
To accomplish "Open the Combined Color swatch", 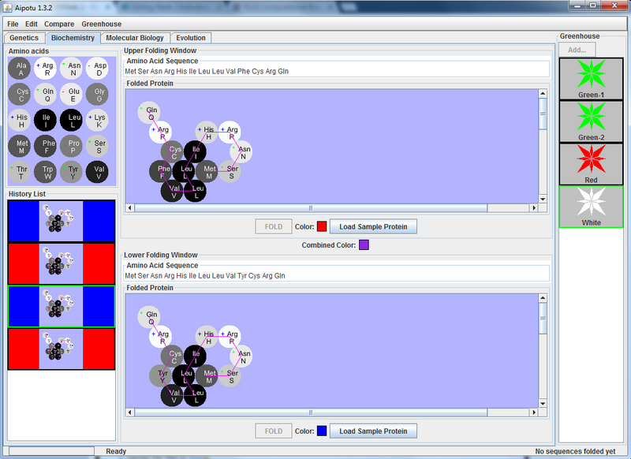I will [363, 245].
